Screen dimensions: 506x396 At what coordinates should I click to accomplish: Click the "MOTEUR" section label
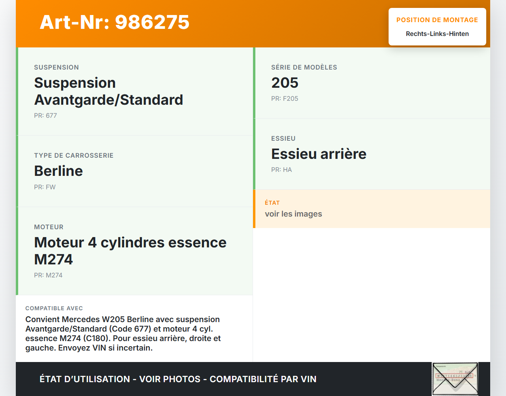[x=49, y=227]
